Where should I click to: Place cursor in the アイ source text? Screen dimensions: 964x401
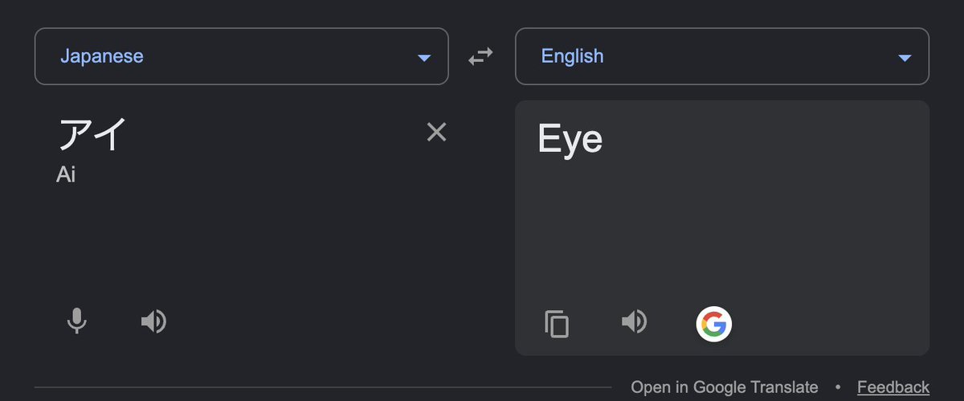(x=92, y=133)
